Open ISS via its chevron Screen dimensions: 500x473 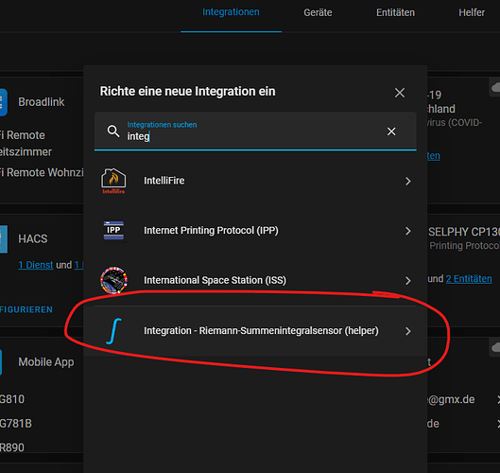tap(408, 281)
